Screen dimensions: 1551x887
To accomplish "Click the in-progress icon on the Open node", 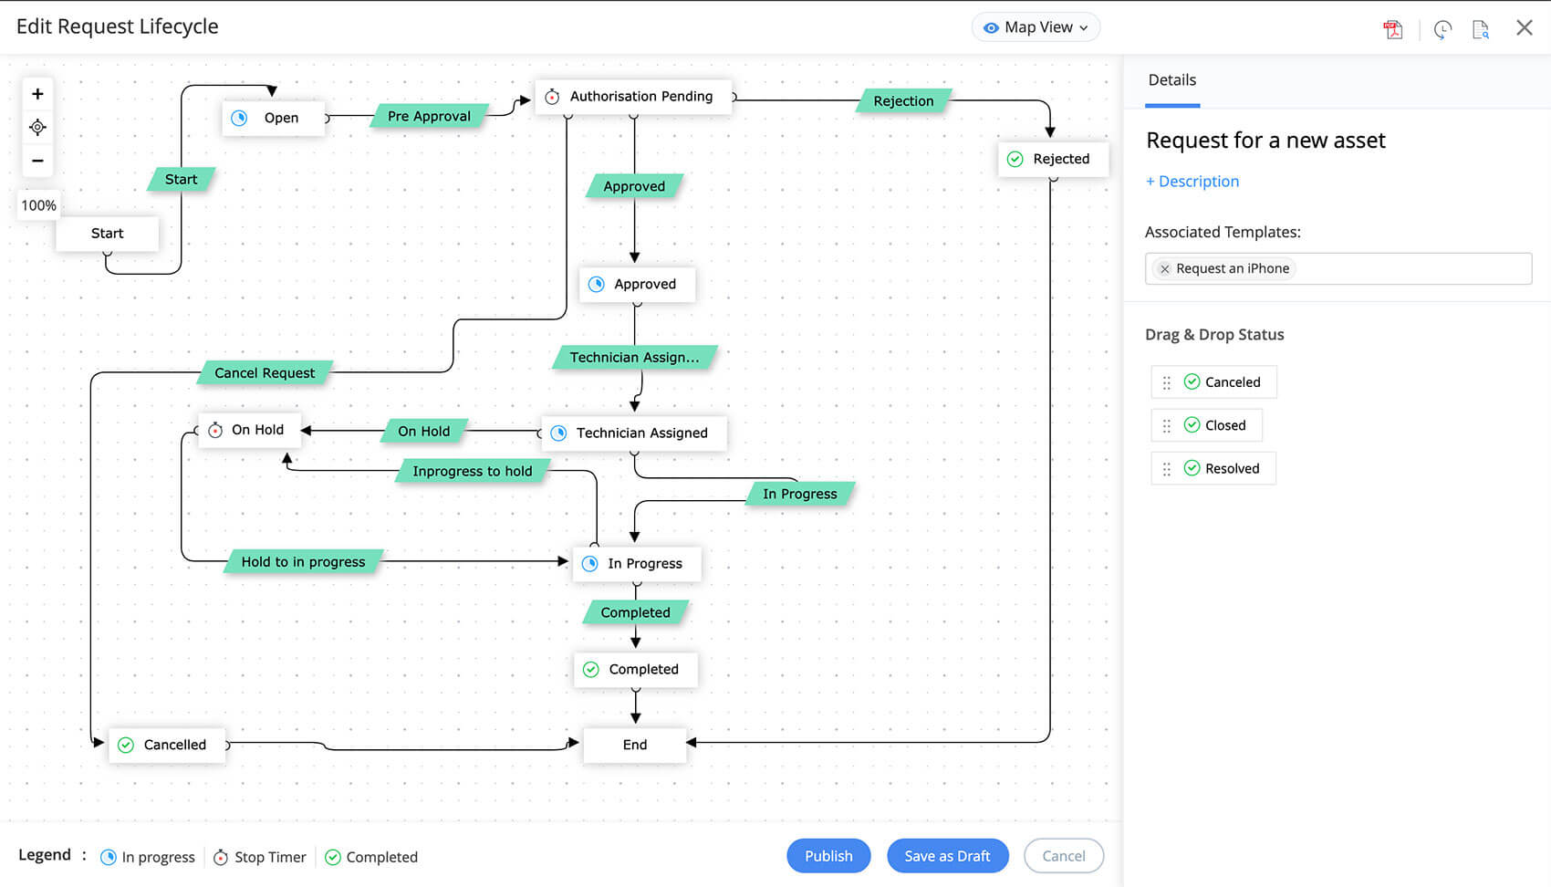I will pyautogui.click(x=241, y=117).
